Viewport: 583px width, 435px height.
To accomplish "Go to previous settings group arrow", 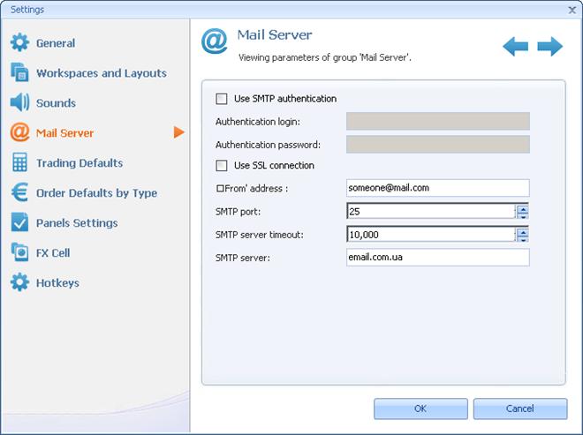I will coord(516,46).
